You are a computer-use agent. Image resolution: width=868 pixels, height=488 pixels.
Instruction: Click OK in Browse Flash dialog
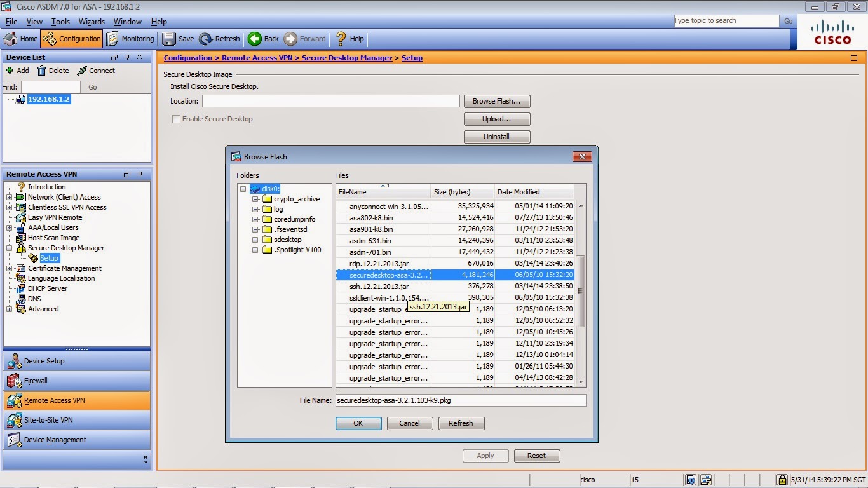pos(358,423)
